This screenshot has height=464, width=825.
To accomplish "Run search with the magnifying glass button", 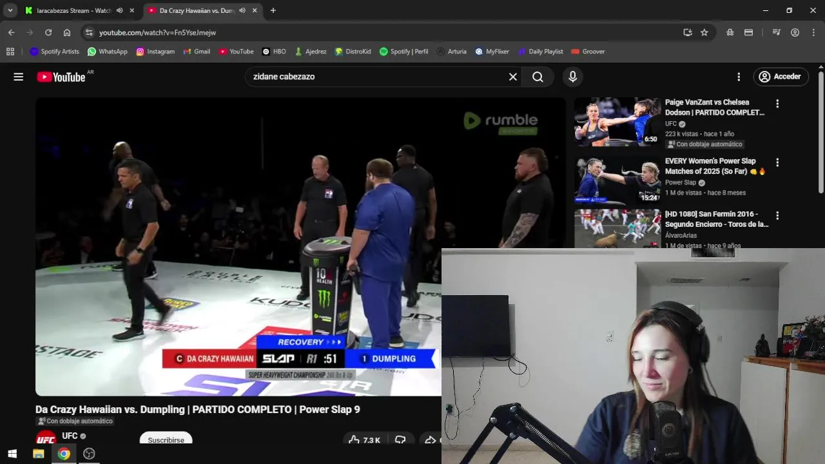I will (x=538, y=77).
